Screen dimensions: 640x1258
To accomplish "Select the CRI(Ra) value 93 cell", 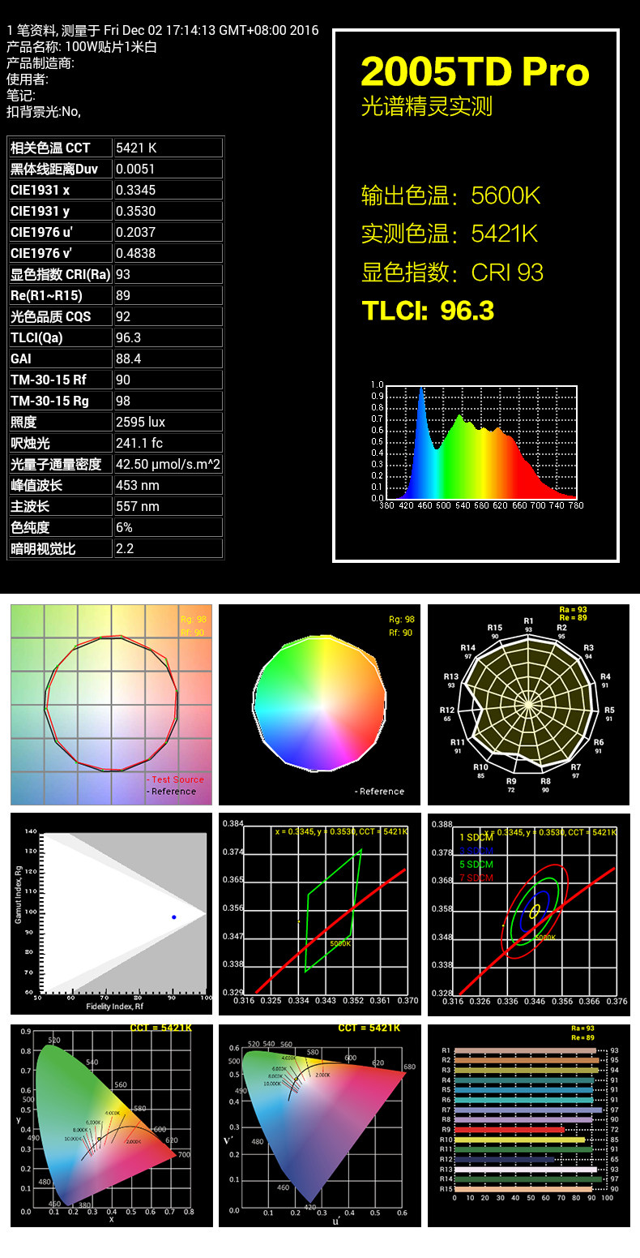I will (168, 274).
